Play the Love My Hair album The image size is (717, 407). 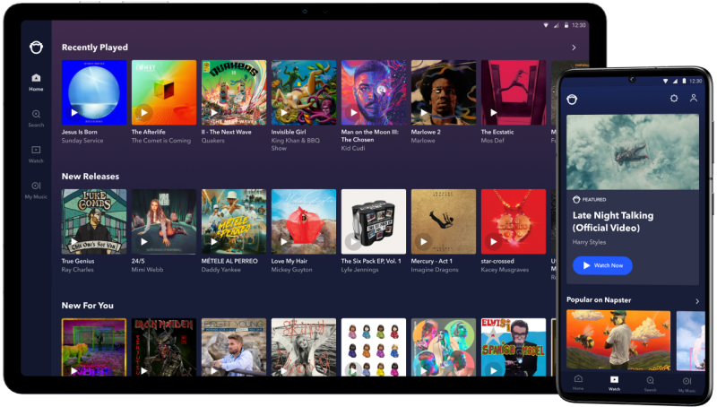point(284,241)
